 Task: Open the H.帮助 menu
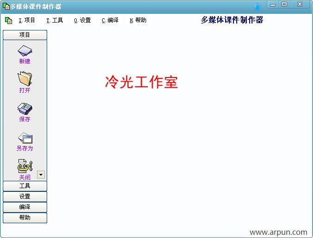138,20
